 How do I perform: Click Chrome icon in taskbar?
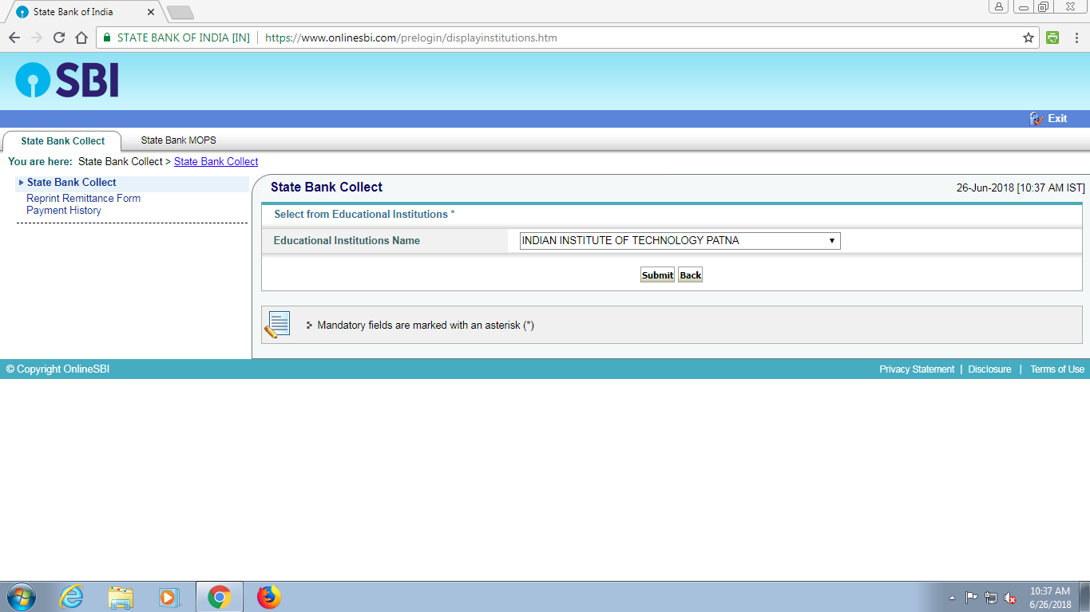coord(219,597)
